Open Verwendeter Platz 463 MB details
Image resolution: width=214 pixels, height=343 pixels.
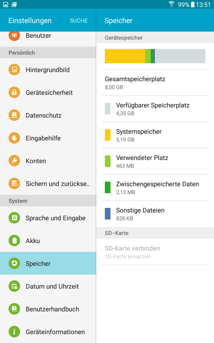(155, 161)
